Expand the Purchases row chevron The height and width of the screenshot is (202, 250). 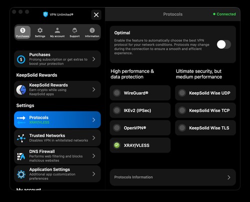click(x=94, y=59)
